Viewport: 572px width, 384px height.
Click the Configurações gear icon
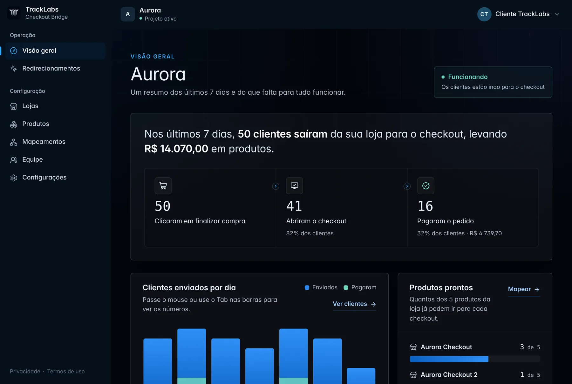click(x=14, y=178)
